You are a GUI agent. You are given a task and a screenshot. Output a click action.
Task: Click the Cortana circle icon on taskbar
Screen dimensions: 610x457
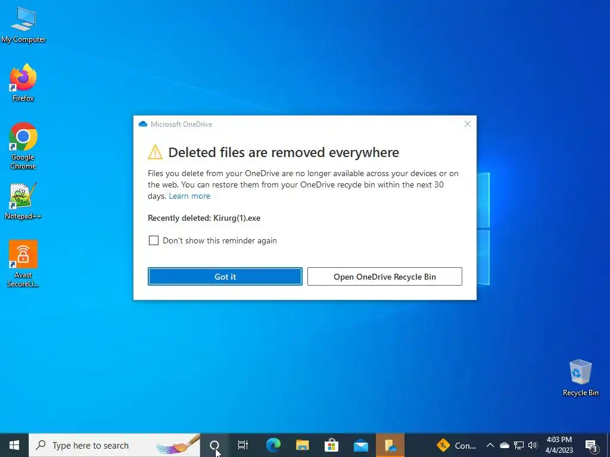click(x=214, y=445)
